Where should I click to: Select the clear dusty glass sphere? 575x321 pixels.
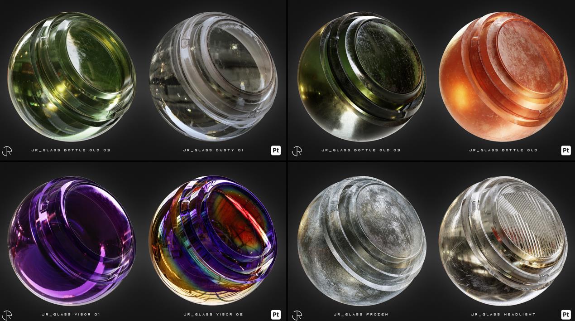pos(213,76)
